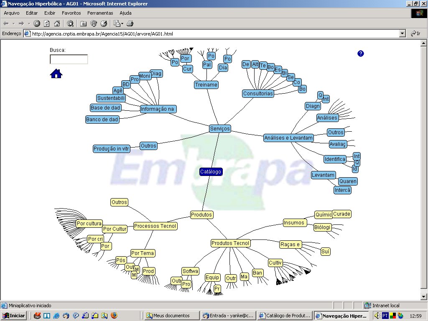Open the Forward button history dropdown arrow
The height and width of the screenshot is (321, 428).
coord(29,24)
